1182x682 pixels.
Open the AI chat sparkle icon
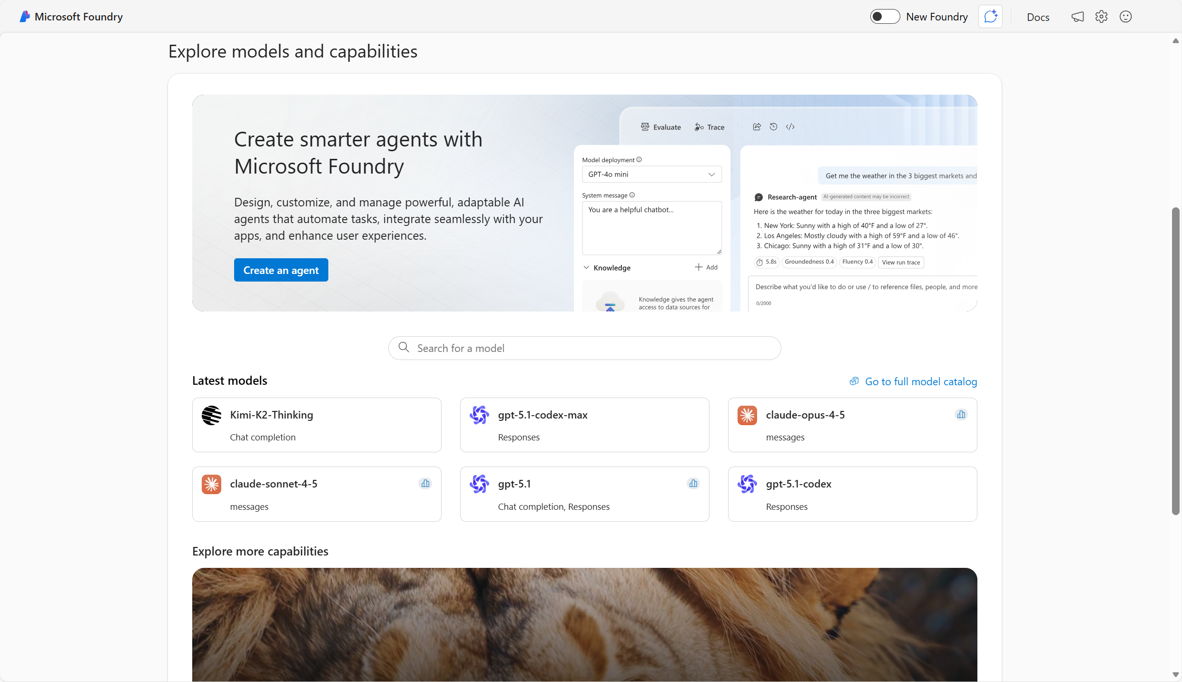pyautogui.click(x=990, y=17)
